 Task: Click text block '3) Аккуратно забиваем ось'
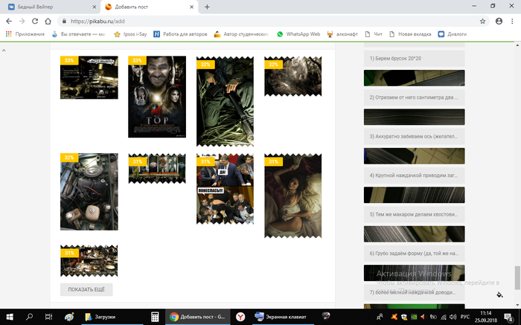coord(414,136)
